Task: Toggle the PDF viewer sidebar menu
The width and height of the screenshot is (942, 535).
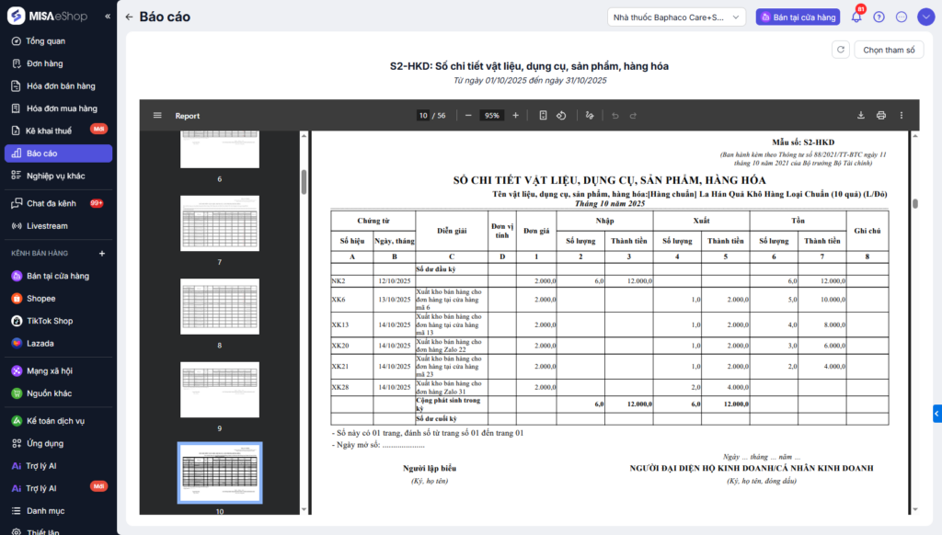Action: coord(157,115)
